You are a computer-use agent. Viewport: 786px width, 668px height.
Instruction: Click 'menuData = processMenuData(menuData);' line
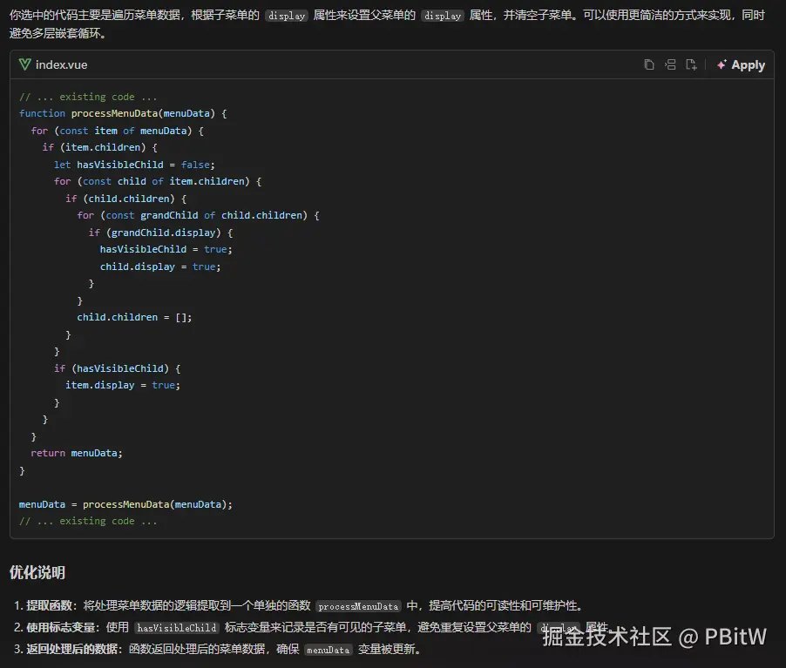click(125, 504)
